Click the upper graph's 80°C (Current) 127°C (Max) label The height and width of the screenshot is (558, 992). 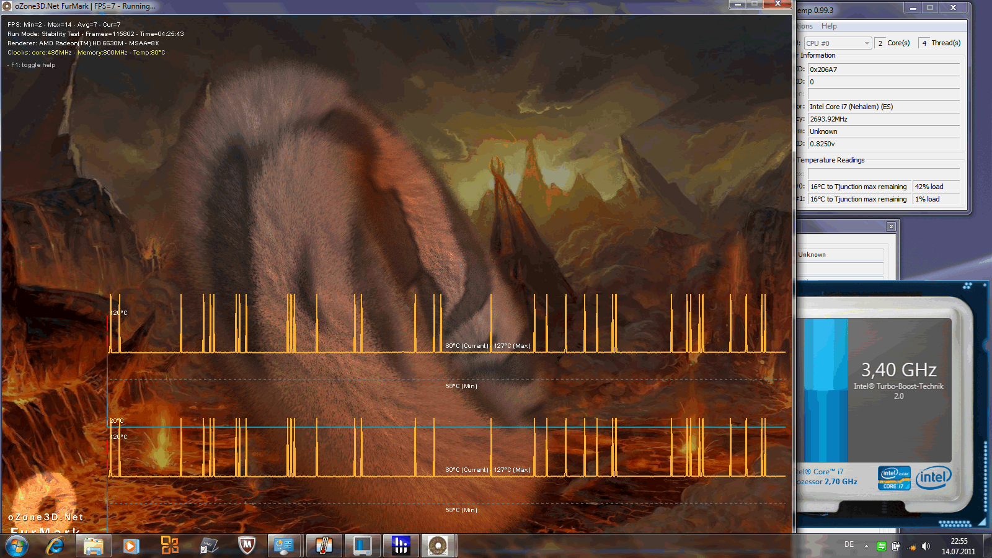[x=488, y=346]
